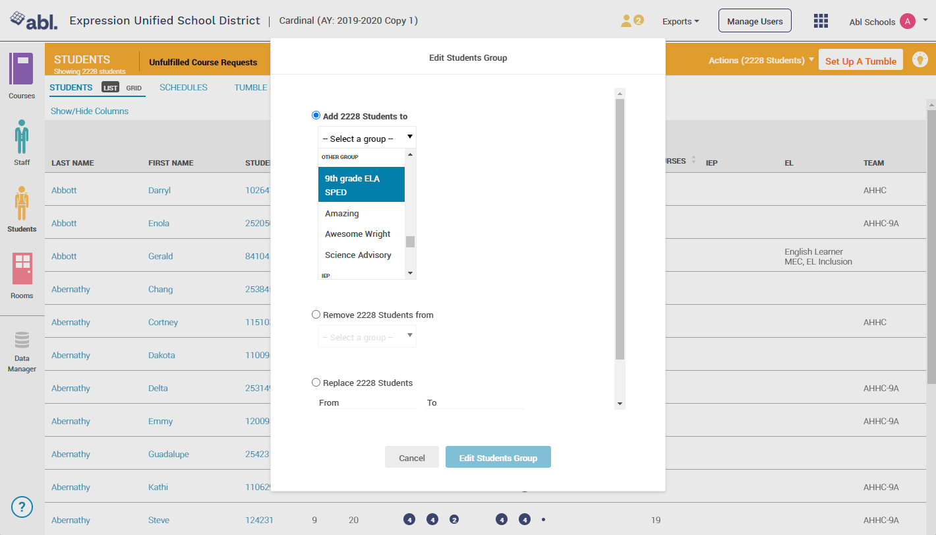Open the Rooms door icon
The width and height of the screenshot is (936, 535).
click(22, 268)
